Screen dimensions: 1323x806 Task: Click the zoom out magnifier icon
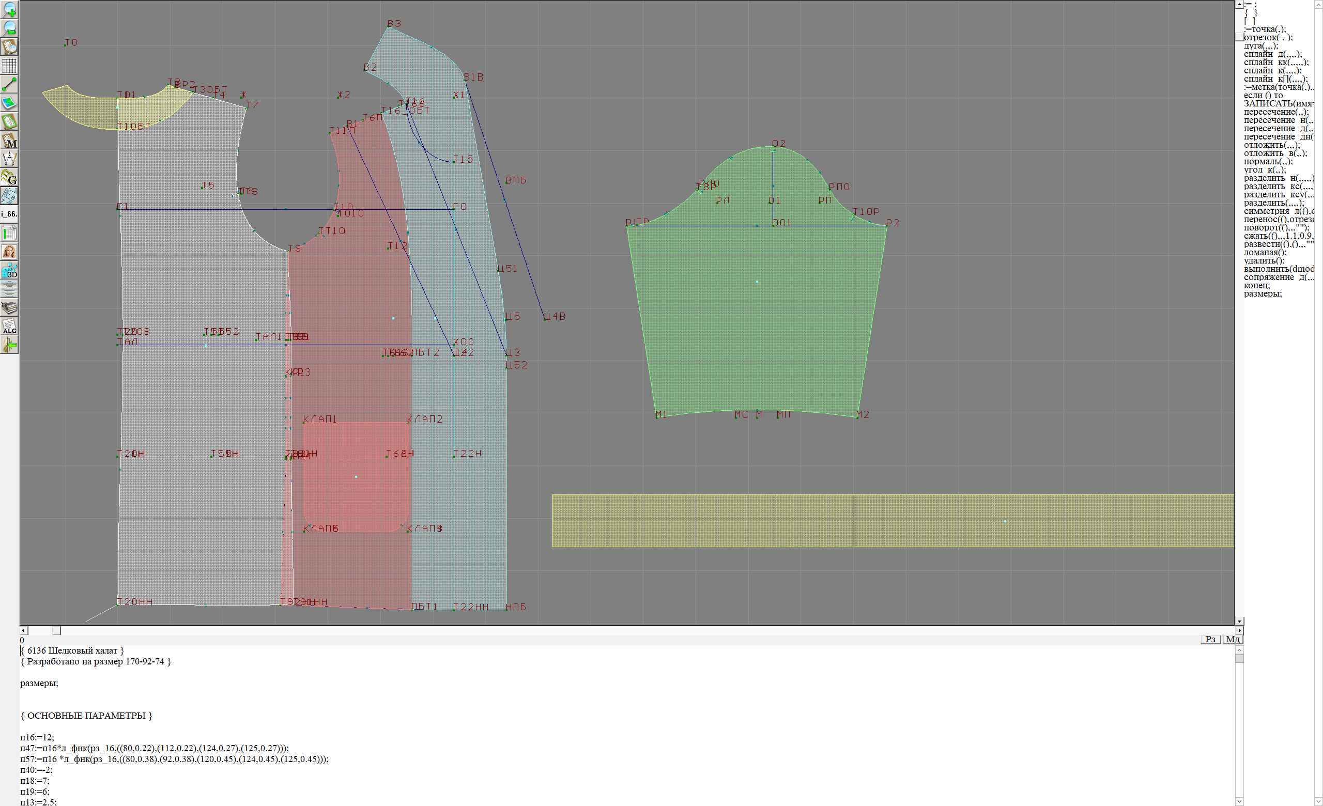[x=10, y=28]
